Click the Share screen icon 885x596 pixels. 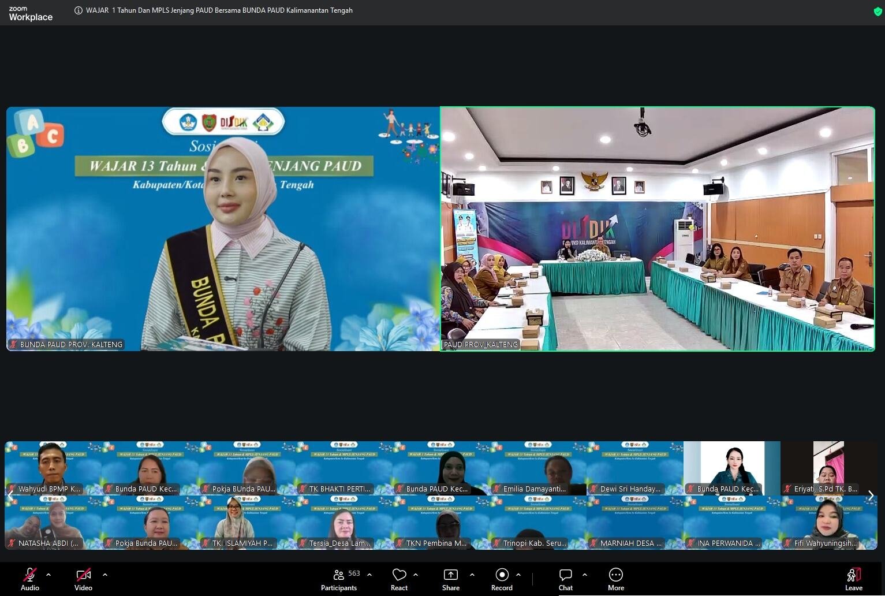tap(450, 575)
